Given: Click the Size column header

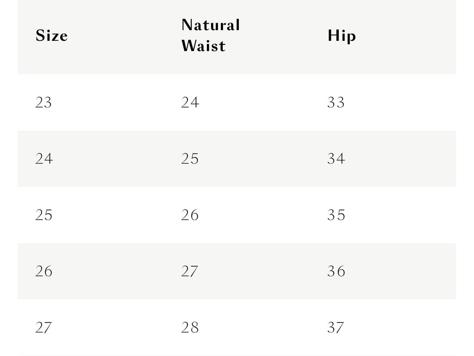Looking at the screenshot, I should coord(52,35).
